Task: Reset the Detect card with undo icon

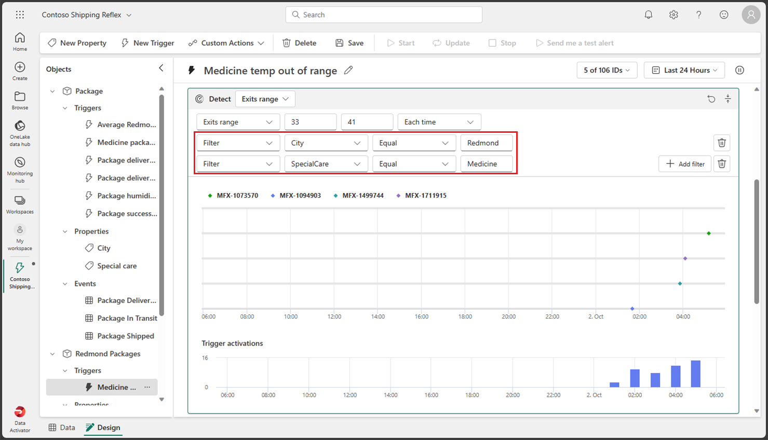Action: 711,99
